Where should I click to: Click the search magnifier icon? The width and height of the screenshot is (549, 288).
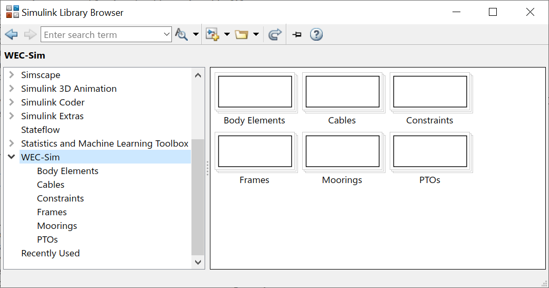tap(181, 34)
